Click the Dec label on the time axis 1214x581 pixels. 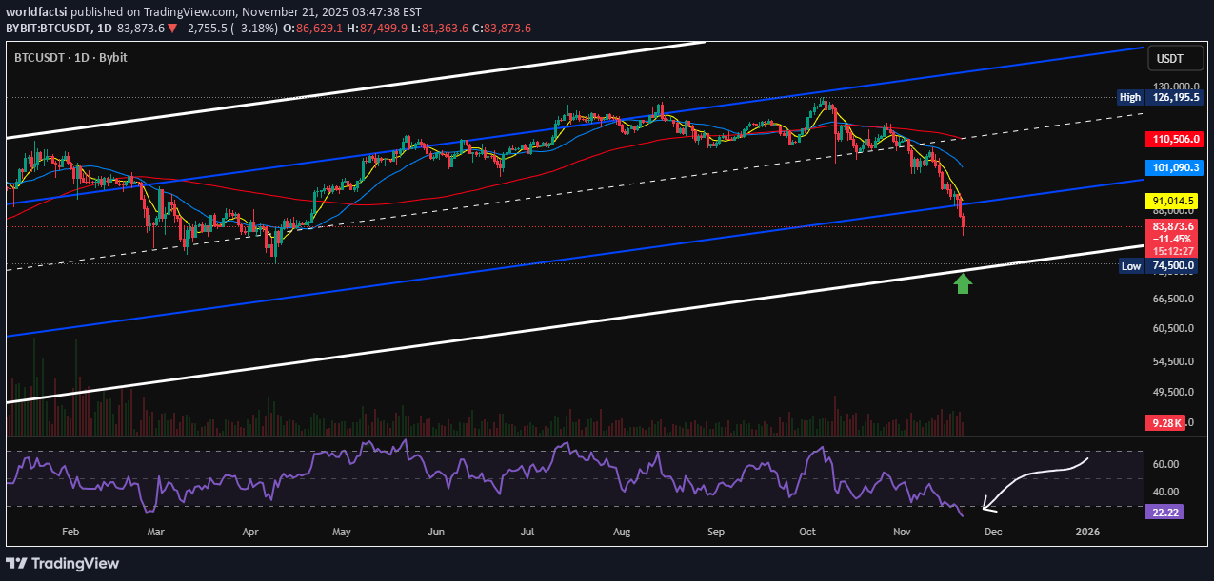tap(993, 532)
